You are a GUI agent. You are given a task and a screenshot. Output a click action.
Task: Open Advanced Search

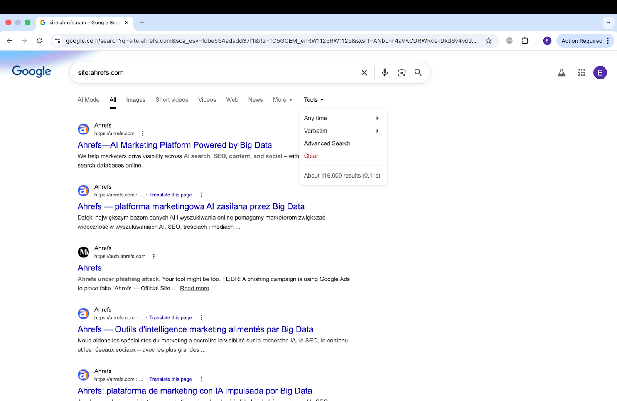coord(327,143)
